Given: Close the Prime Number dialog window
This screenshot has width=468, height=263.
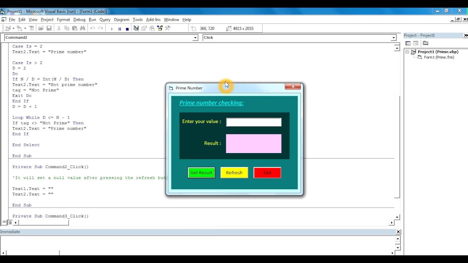Looking at the screenshot, I should point(293,87).
